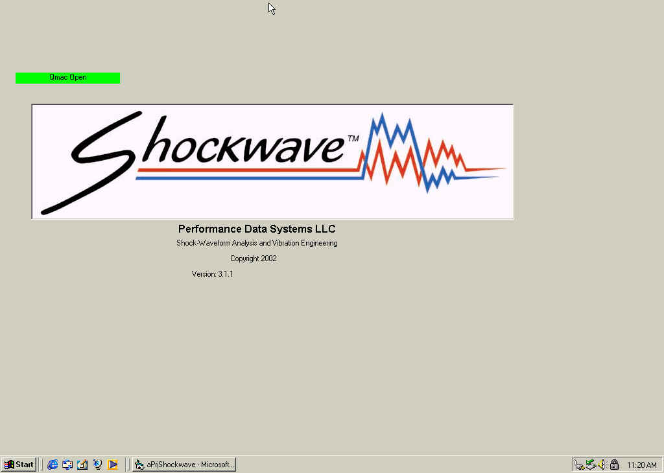Viewport: 664px width, 473px height.
Task: Click the green Qmac Open indicator
Action: [x=67, y=78]
